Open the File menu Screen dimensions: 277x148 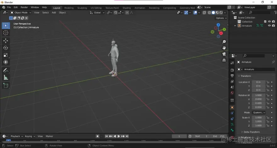tap(9, 8)
